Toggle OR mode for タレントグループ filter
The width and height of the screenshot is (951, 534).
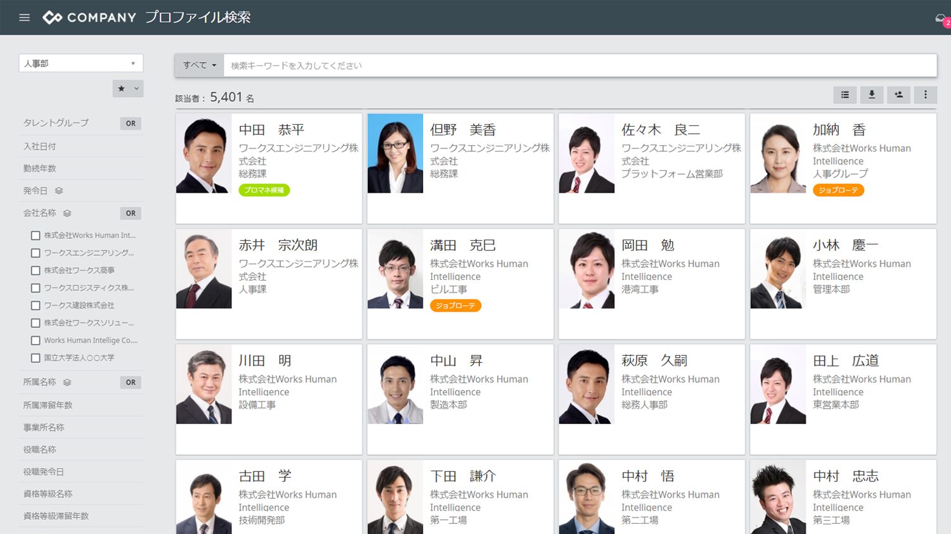coord(131,123)
